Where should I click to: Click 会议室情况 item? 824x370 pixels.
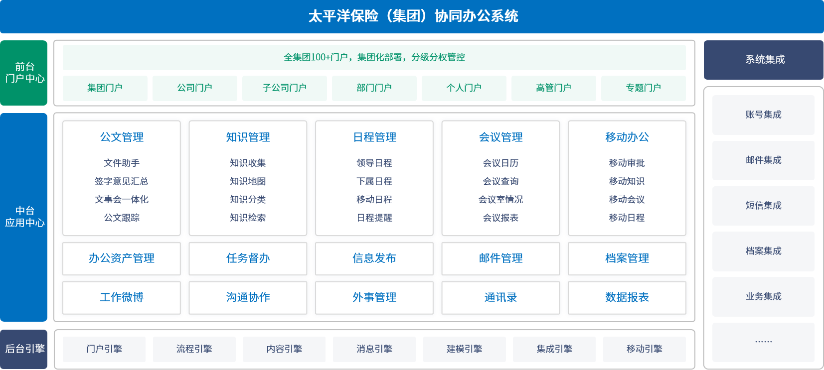tap(500, 199)
